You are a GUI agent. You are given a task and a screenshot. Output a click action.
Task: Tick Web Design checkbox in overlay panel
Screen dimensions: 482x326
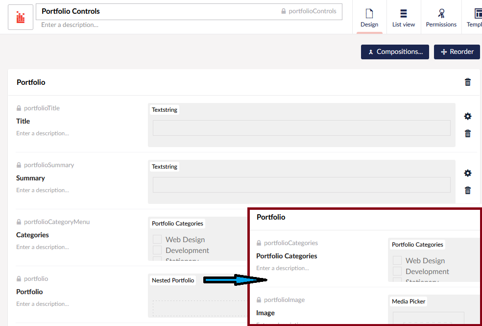click(397, 260)
